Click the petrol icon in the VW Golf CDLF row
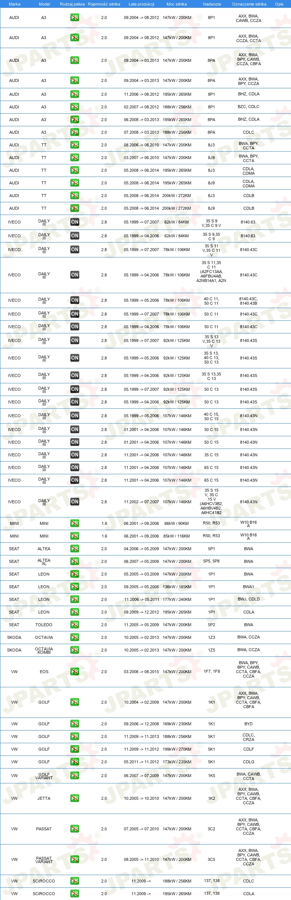This screenshot has width=291, height=900. (74, 749)
